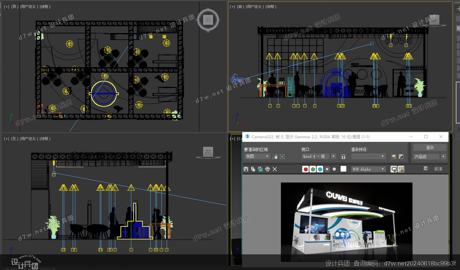
Task: Click the layer number spinner
Action: click(x=438, y=169)
